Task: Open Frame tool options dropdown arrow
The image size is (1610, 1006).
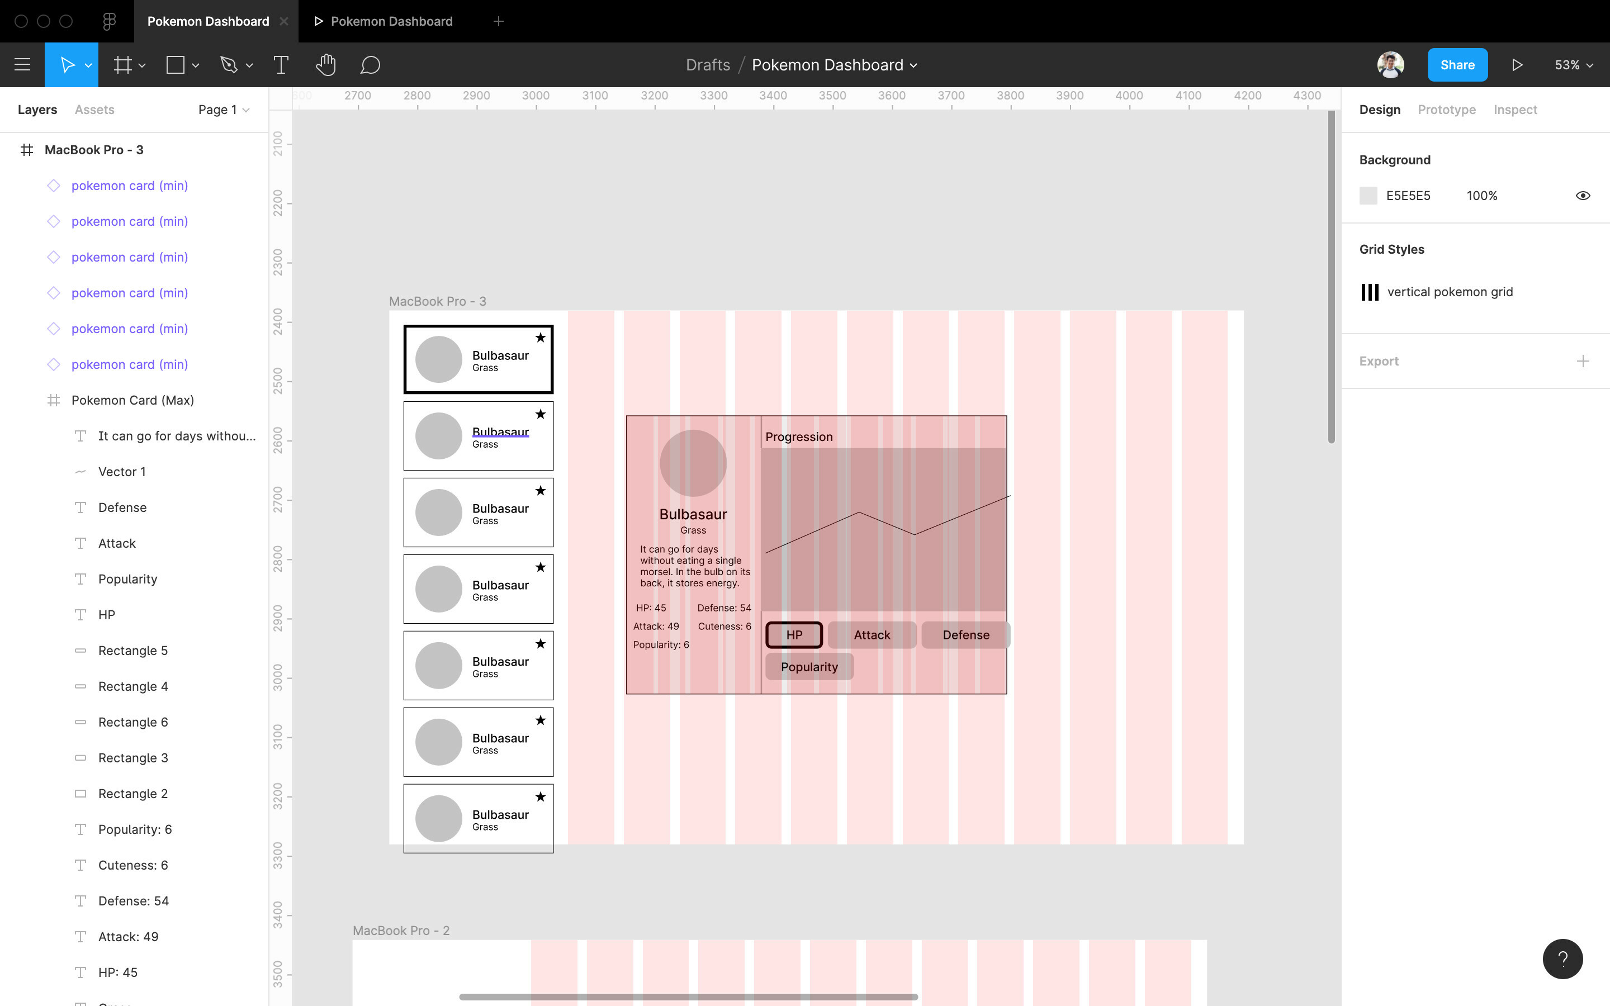Action: [141, 65]
